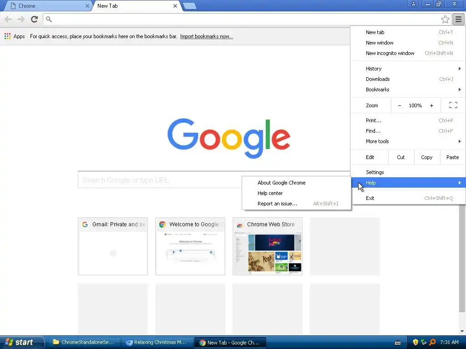Click the network connection tray icon
Screen dimensions: 466x349
(x=424, y=342)
